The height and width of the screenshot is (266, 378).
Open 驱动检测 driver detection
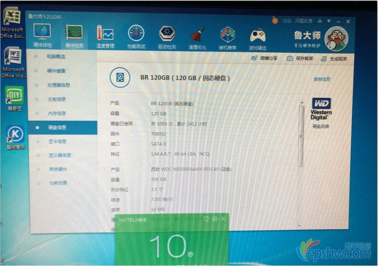click(x=167, y=37)
